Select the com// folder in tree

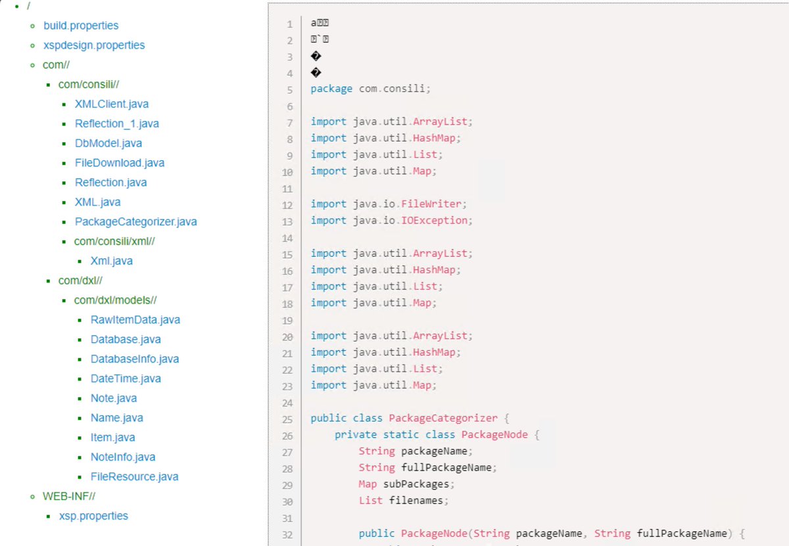(57, 65)
